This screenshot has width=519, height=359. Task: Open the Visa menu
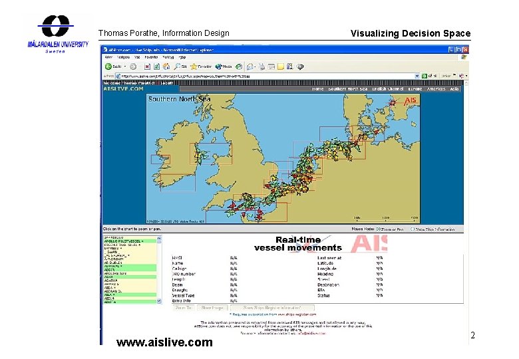(137, 57)
